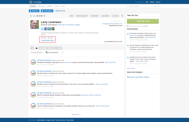
Task: Open Privacy Policy in the footer
Action: (70, 120)
